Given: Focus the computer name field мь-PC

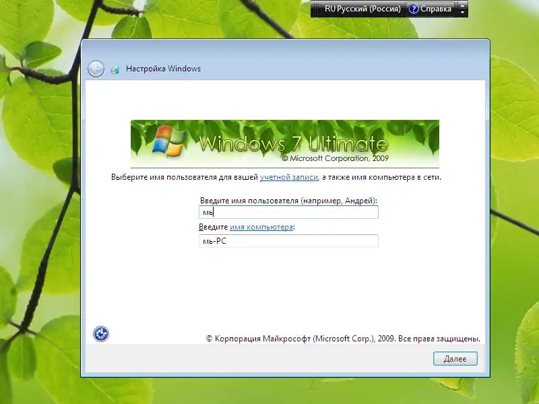Looking at the screenshot, I should (x=288, y=241).
